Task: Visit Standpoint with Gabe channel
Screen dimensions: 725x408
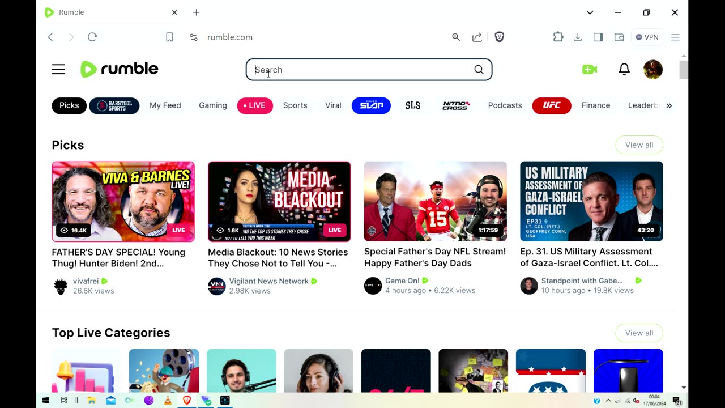Action: 582,280
